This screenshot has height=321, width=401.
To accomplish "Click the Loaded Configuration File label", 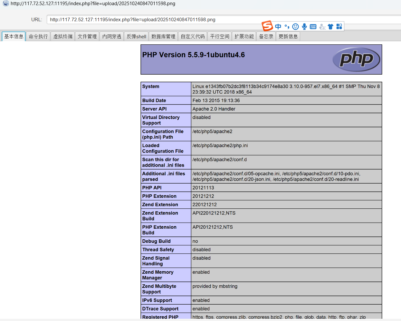I will [x=163, y=148].
